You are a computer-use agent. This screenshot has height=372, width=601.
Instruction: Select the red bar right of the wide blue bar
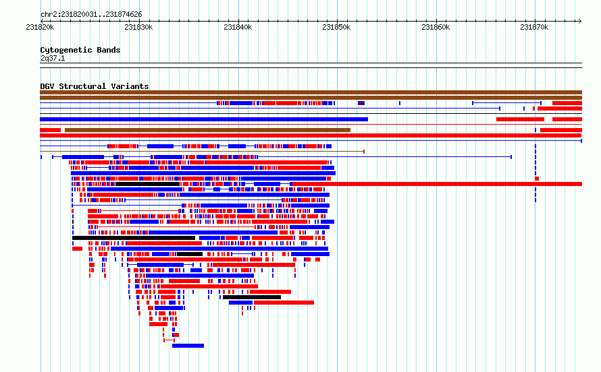tap(520, 119)
